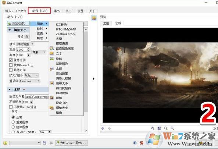
Task: Select the 拉伸图像 stretch image radio
Action: click(13, 127)
